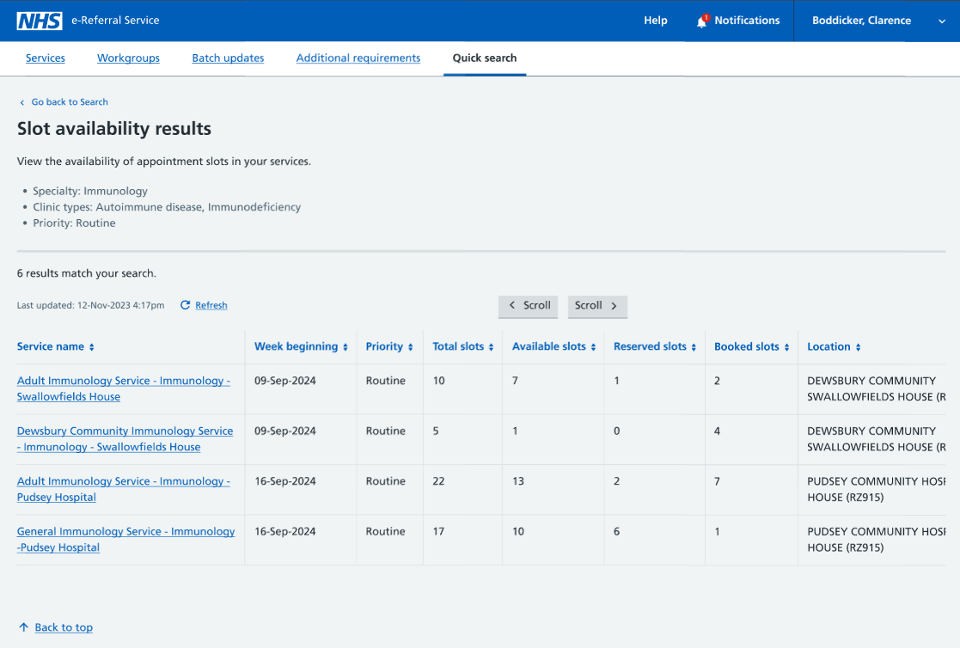Click the Week beginning column header
Viewport: 960px width, 648px height.
click(x=297, y=346)
